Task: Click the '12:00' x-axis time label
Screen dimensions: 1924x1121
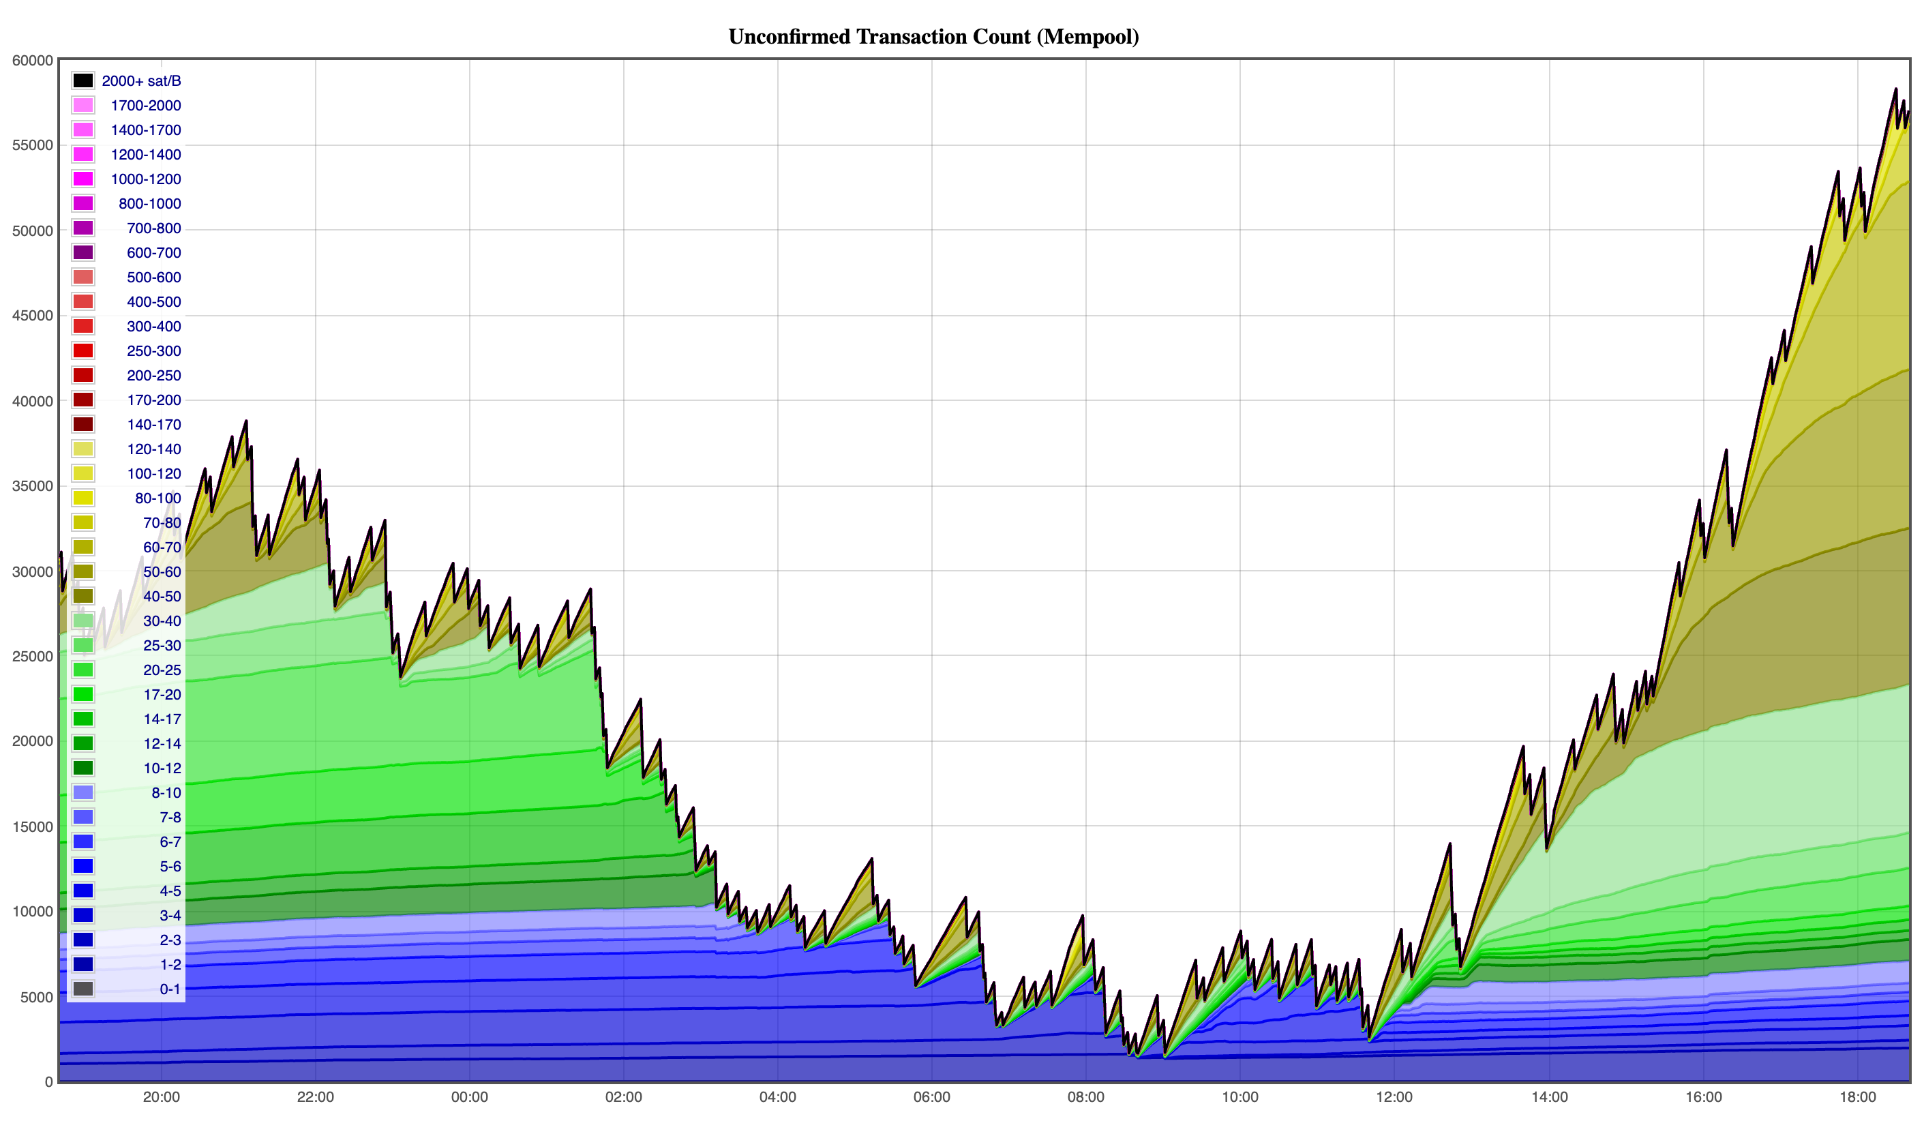Action: point(1394,1097)
